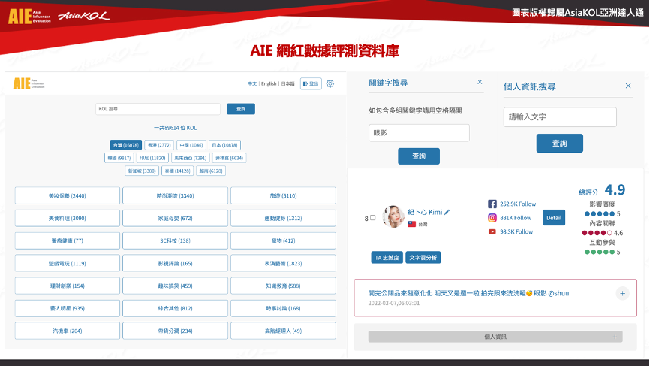Click the 252.9K Follow Facebook link
Screen dimensions: 650x366
pos(518,204)
